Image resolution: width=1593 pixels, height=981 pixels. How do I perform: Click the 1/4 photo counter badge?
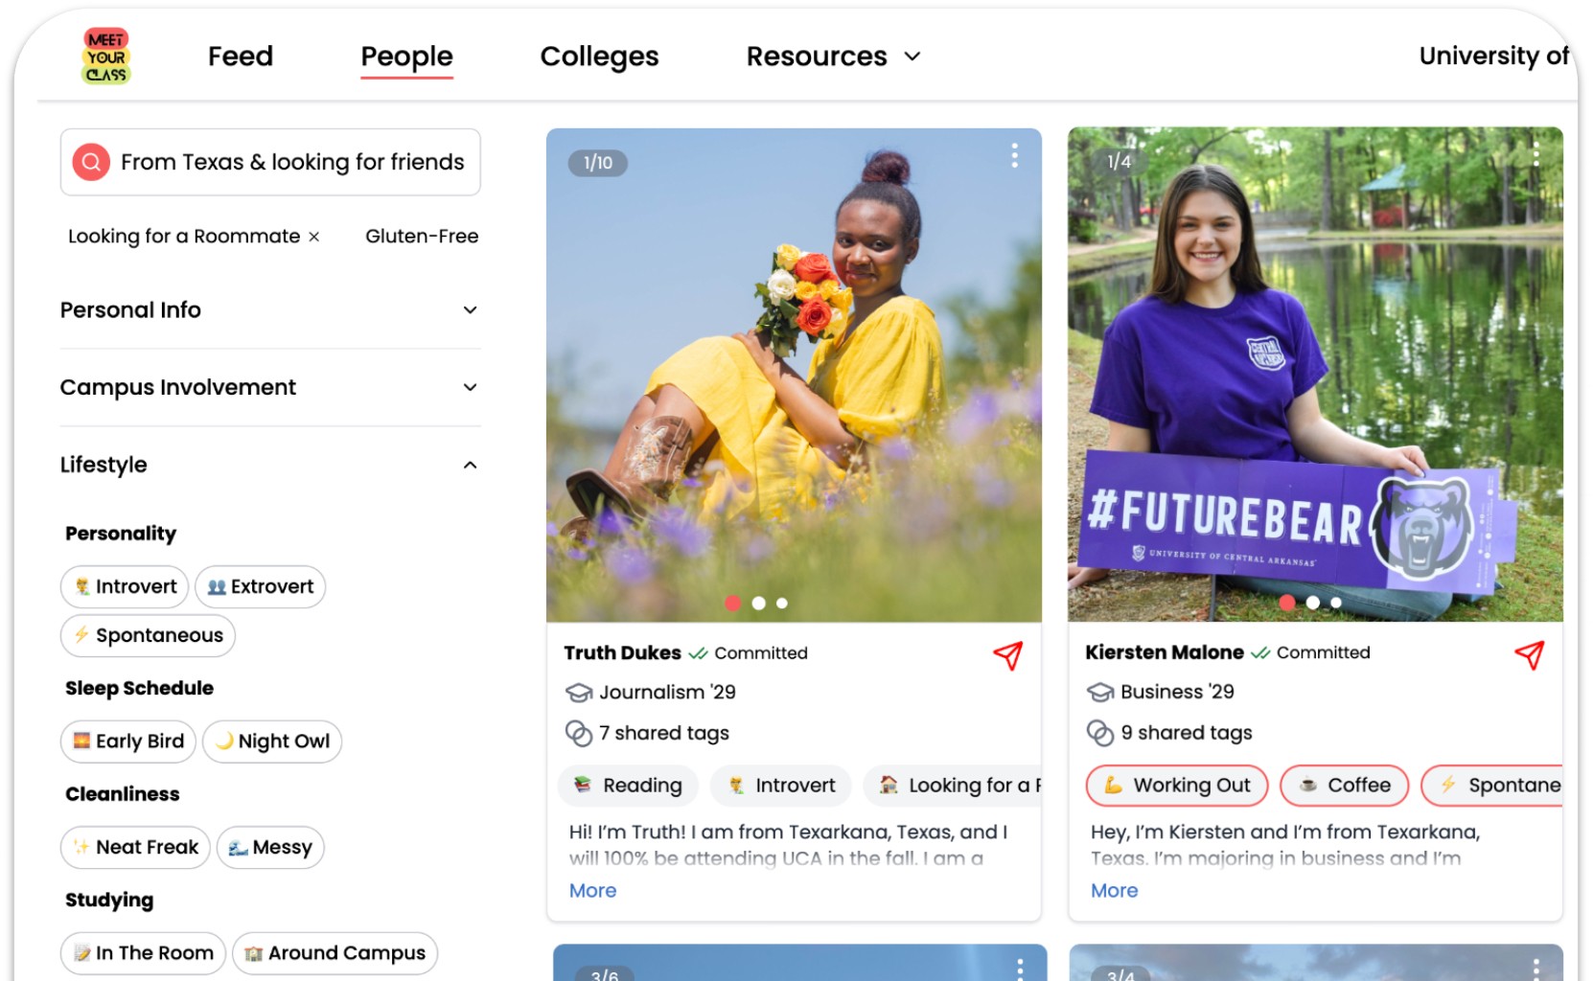[x=1120, y=162]
